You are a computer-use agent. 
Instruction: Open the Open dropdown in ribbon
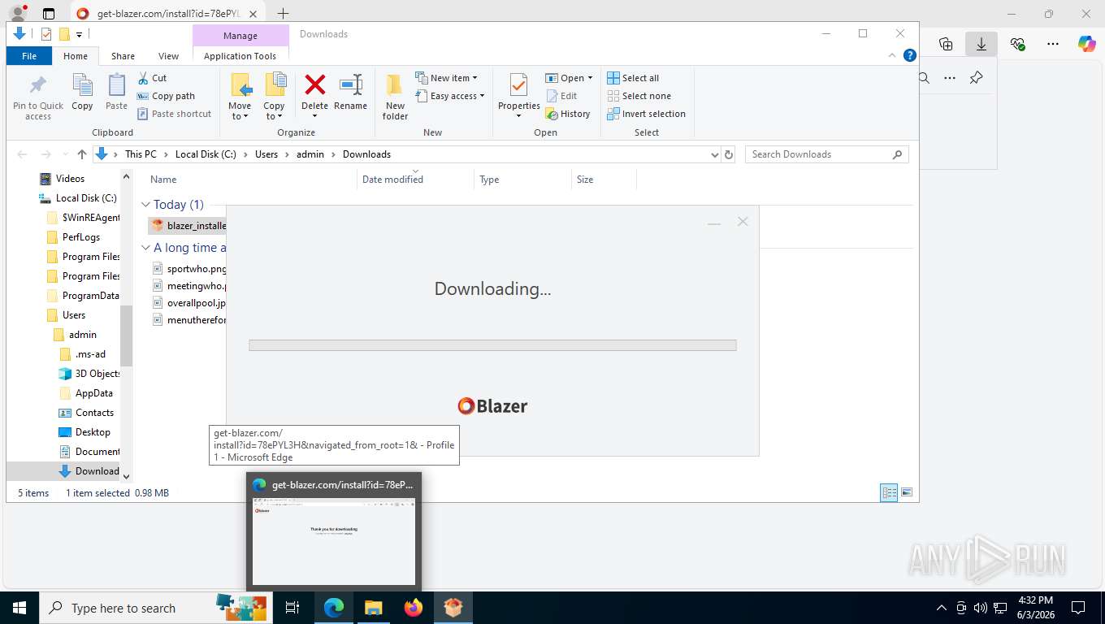click(x=569, y=78)
